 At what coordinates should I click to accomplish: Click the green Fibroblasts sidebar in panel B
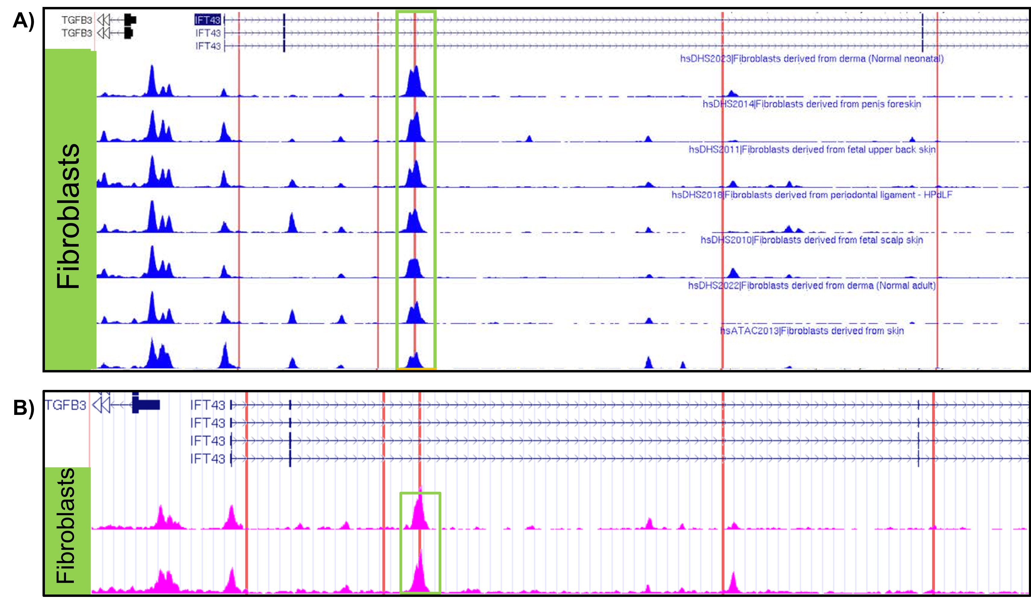point(67,529)
